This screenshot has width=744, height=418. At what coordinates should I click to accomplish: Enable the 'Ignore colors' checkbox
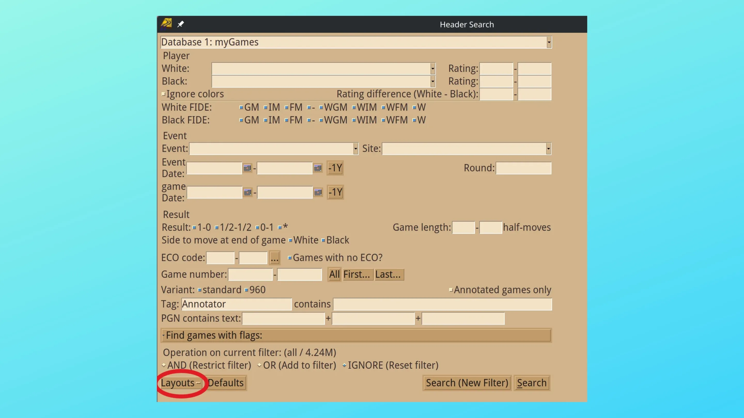[x=164, y=94]
